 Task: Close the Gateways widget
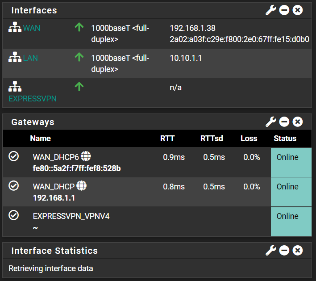297,122
